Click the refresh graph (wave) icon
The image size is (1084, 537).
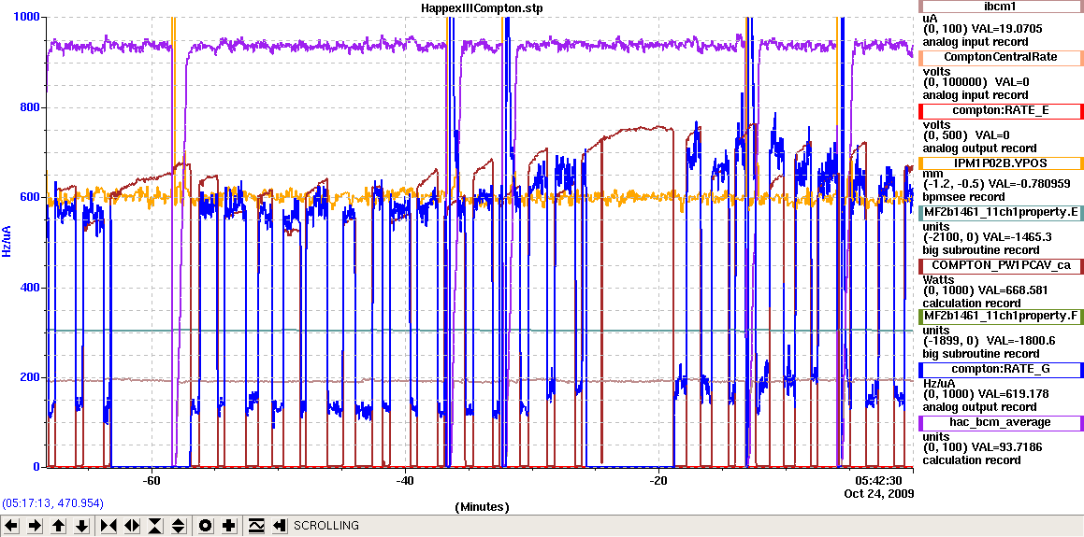255,526
